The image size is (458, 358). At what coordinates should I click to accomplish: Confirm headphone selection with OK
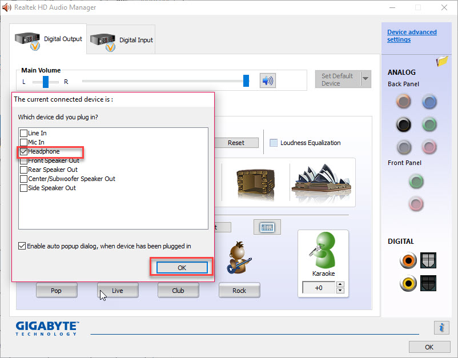coord(181,267)
